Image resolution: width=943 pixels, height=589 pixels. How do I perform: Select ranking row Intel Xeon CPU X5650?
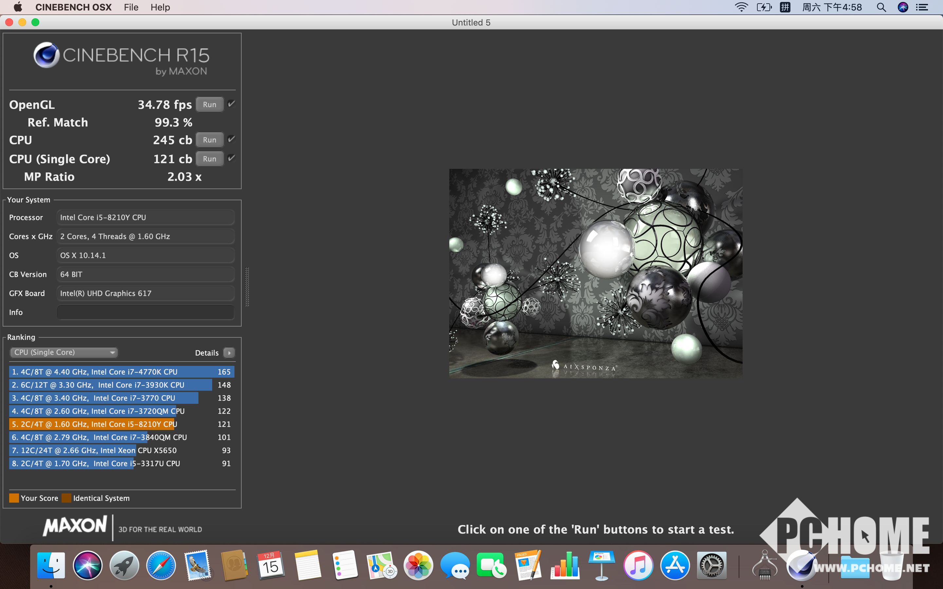click(121, 450)
